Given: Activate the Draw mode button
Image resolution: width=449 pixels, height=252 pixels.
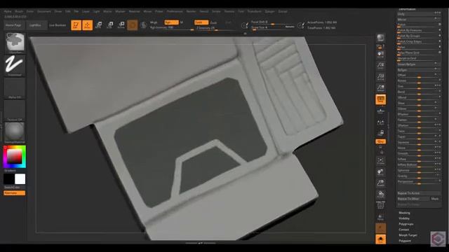Looking at the screenshot, I should click(87, 25).
